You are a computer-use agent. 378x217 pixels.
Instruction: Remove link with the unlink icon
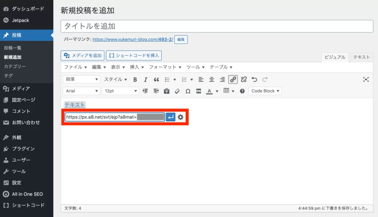[244, 79]
